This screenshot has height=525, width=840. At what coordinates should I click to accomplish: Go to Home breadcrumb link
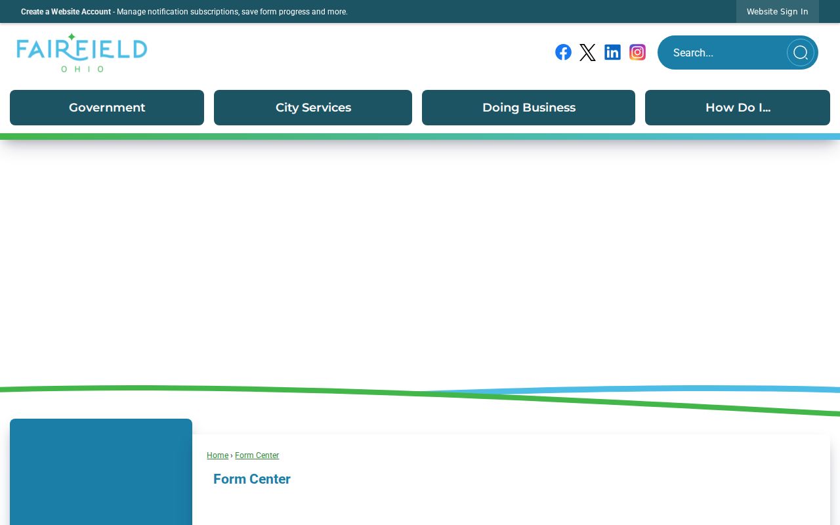217,455
